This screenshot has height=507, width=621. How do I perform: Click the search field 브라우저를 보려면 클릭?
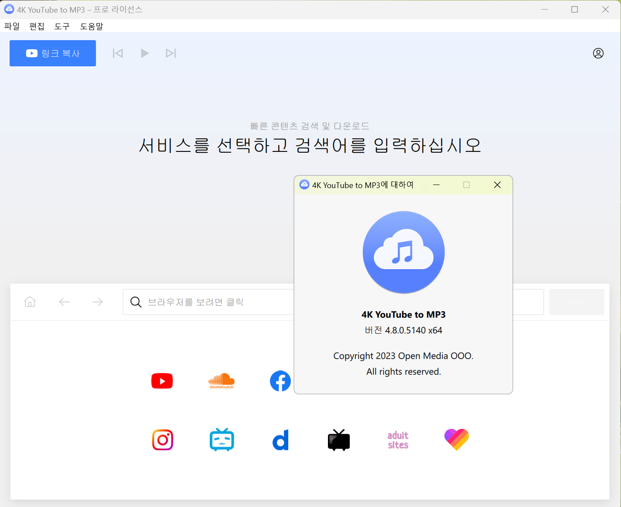(x=333, y=302)
